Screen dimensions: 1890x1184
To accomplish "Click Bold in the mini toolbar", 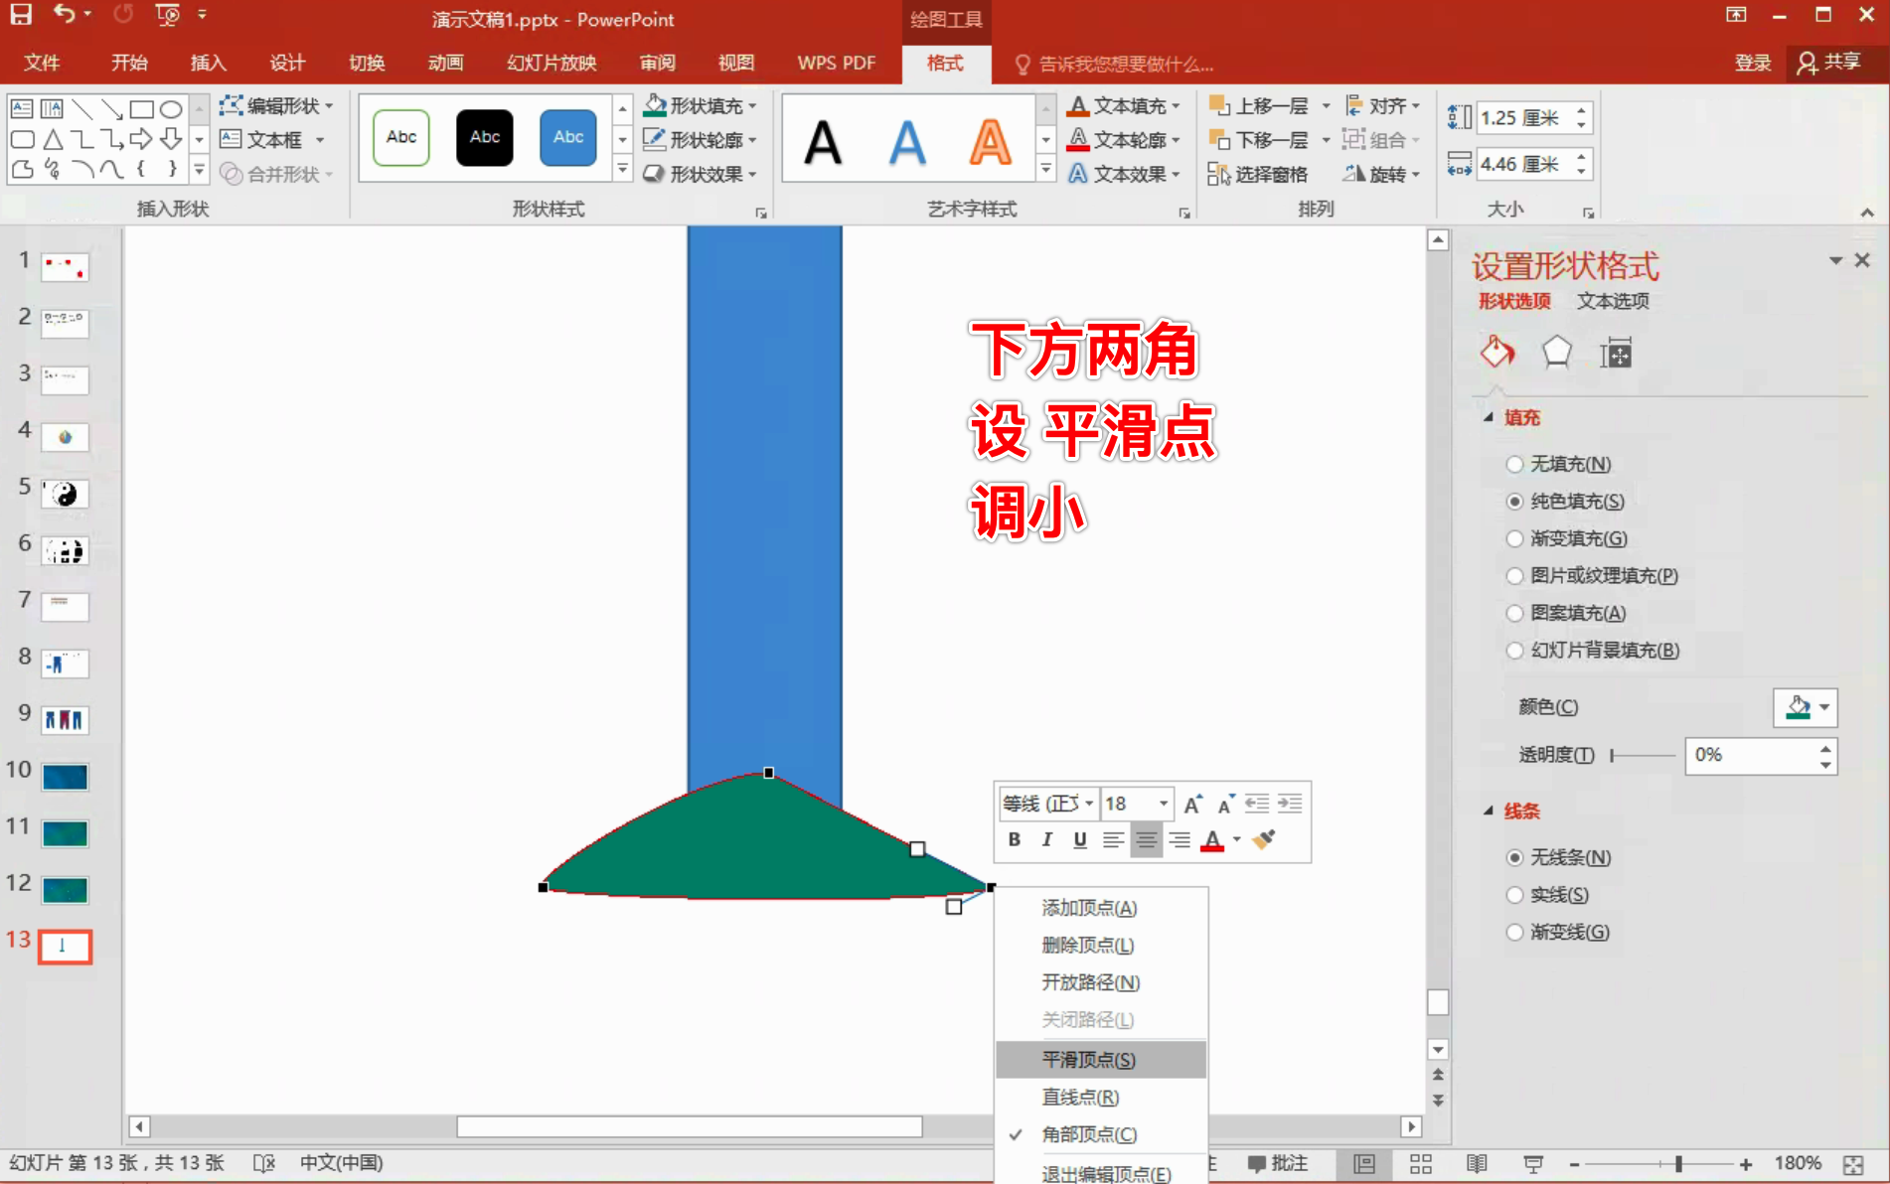I will point(1014,839).
